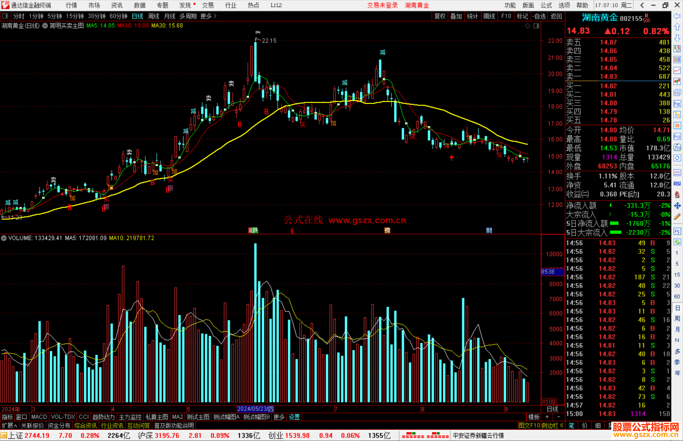Click the blue left arrow back icon
The height and width of the screenshot is (441, 683).
[x=677, y=16]
